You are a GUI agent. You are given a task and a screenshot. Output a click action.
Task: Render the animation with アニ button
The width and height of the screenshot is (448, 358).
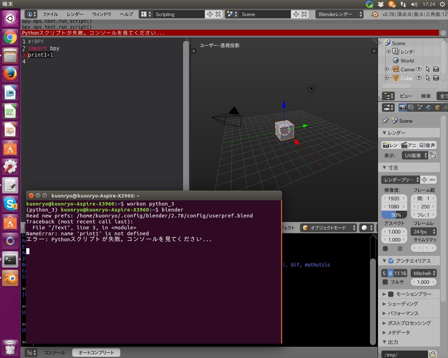409,145
